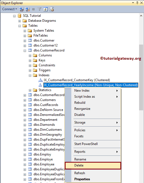Click the index icon beside IX_CustomerRecord_YearlyIncome
Image resolution: width=144 pixels, height=183 pixels.
coord(40,85)
